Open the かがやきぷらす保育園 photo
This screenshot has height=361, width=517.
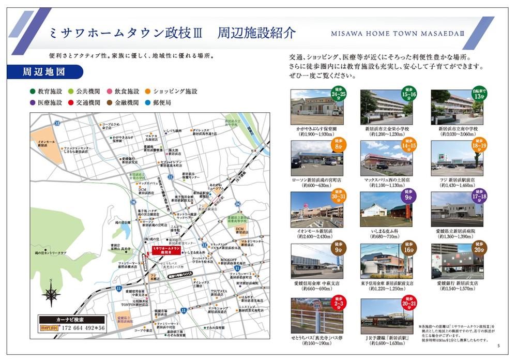click(x=314, y=106)
